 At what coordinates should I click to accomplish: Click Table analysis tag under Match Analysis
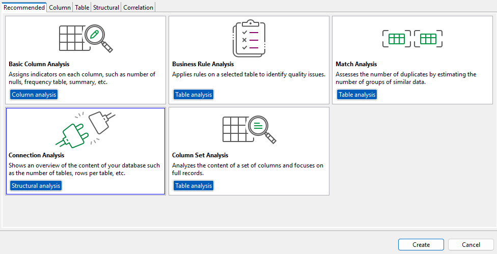357,95
